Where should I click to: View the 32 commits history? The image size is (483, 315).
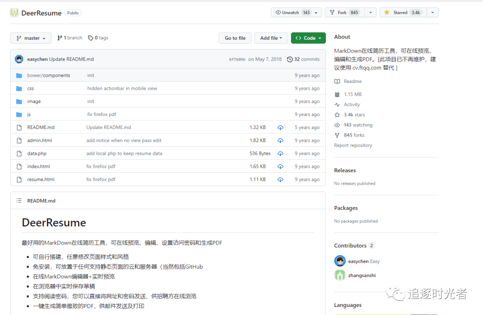click(x=303, y=59)
